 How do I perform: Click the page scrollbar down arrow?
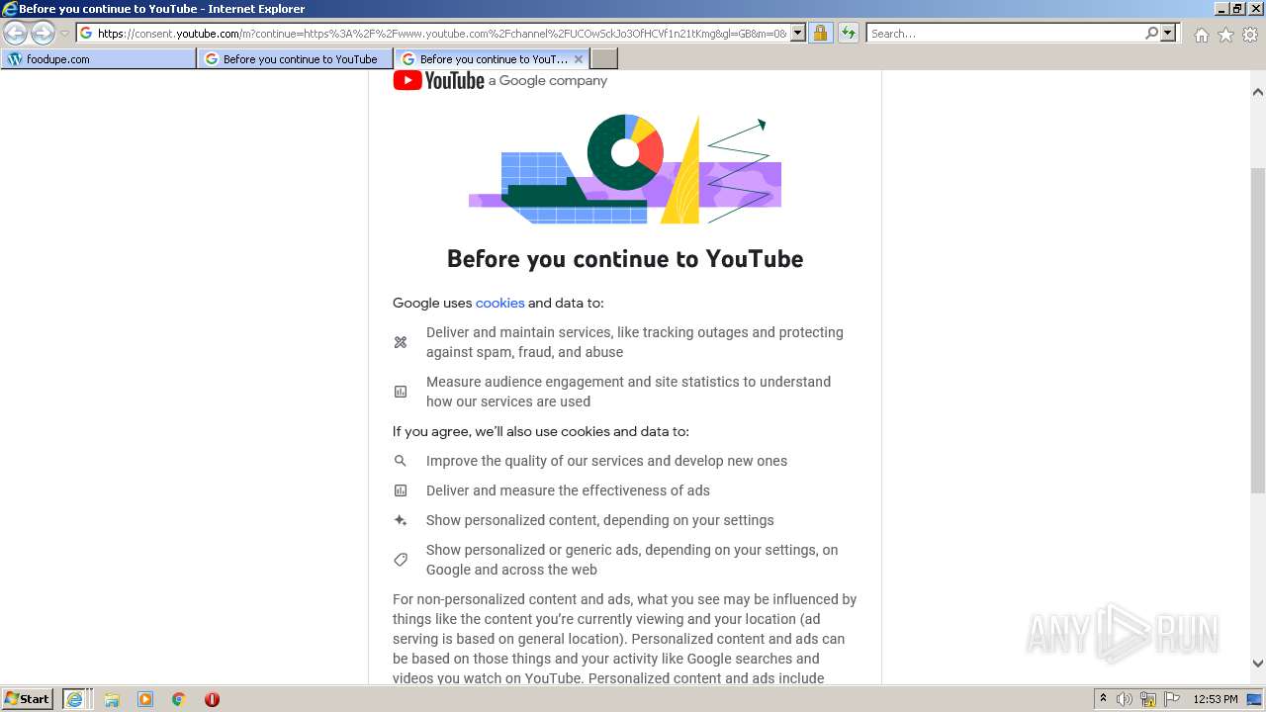coord(1258,664)
